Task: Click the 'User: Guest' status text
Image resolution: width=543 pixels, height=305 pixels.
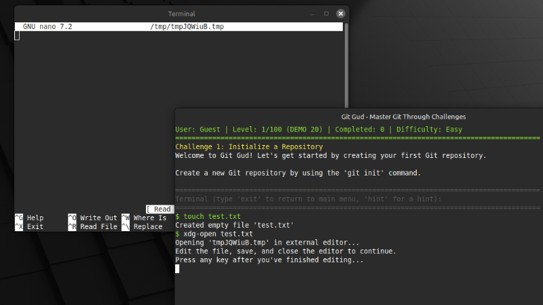Action: point(198,129)
